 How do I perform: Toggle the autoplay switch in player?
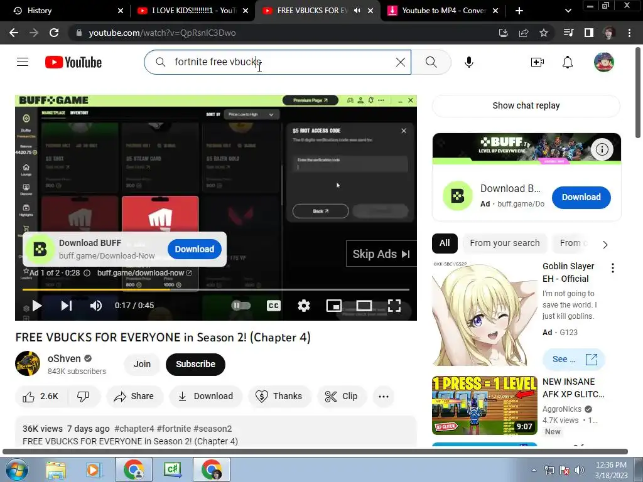[240, 306]
